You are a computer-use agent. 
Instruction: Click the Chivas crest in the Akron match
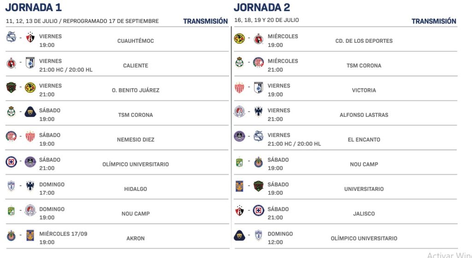[11, 236]
